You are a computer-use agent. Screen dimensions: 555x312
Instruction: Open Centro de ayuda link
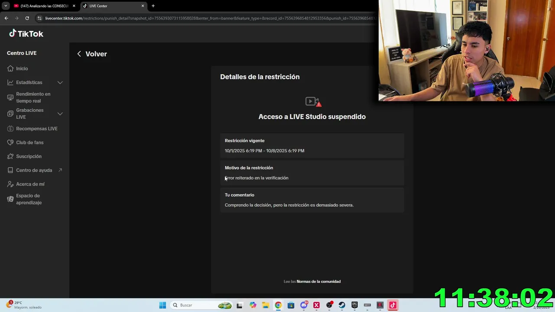[34, 170]
